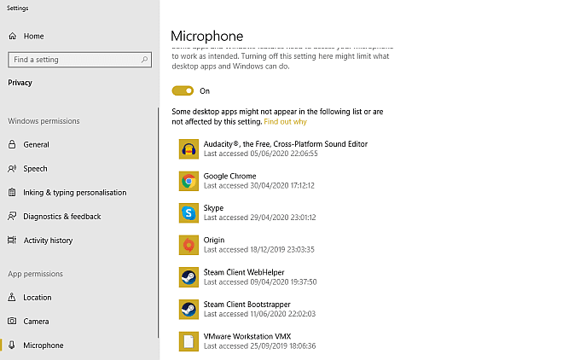Click the Find a setting search box
Screen dimensions: 580x360
[x=75, y=61]
